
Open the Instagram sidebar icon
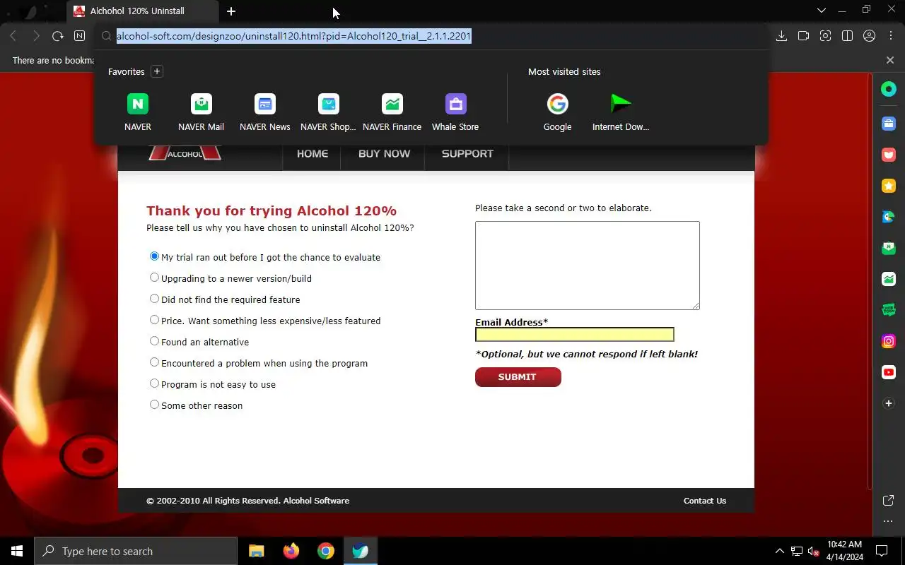(889, 341)
